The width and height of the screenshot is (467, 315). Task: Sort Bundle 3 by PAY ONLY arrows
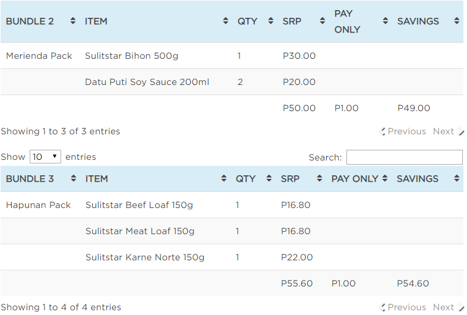tap(385, 178)
